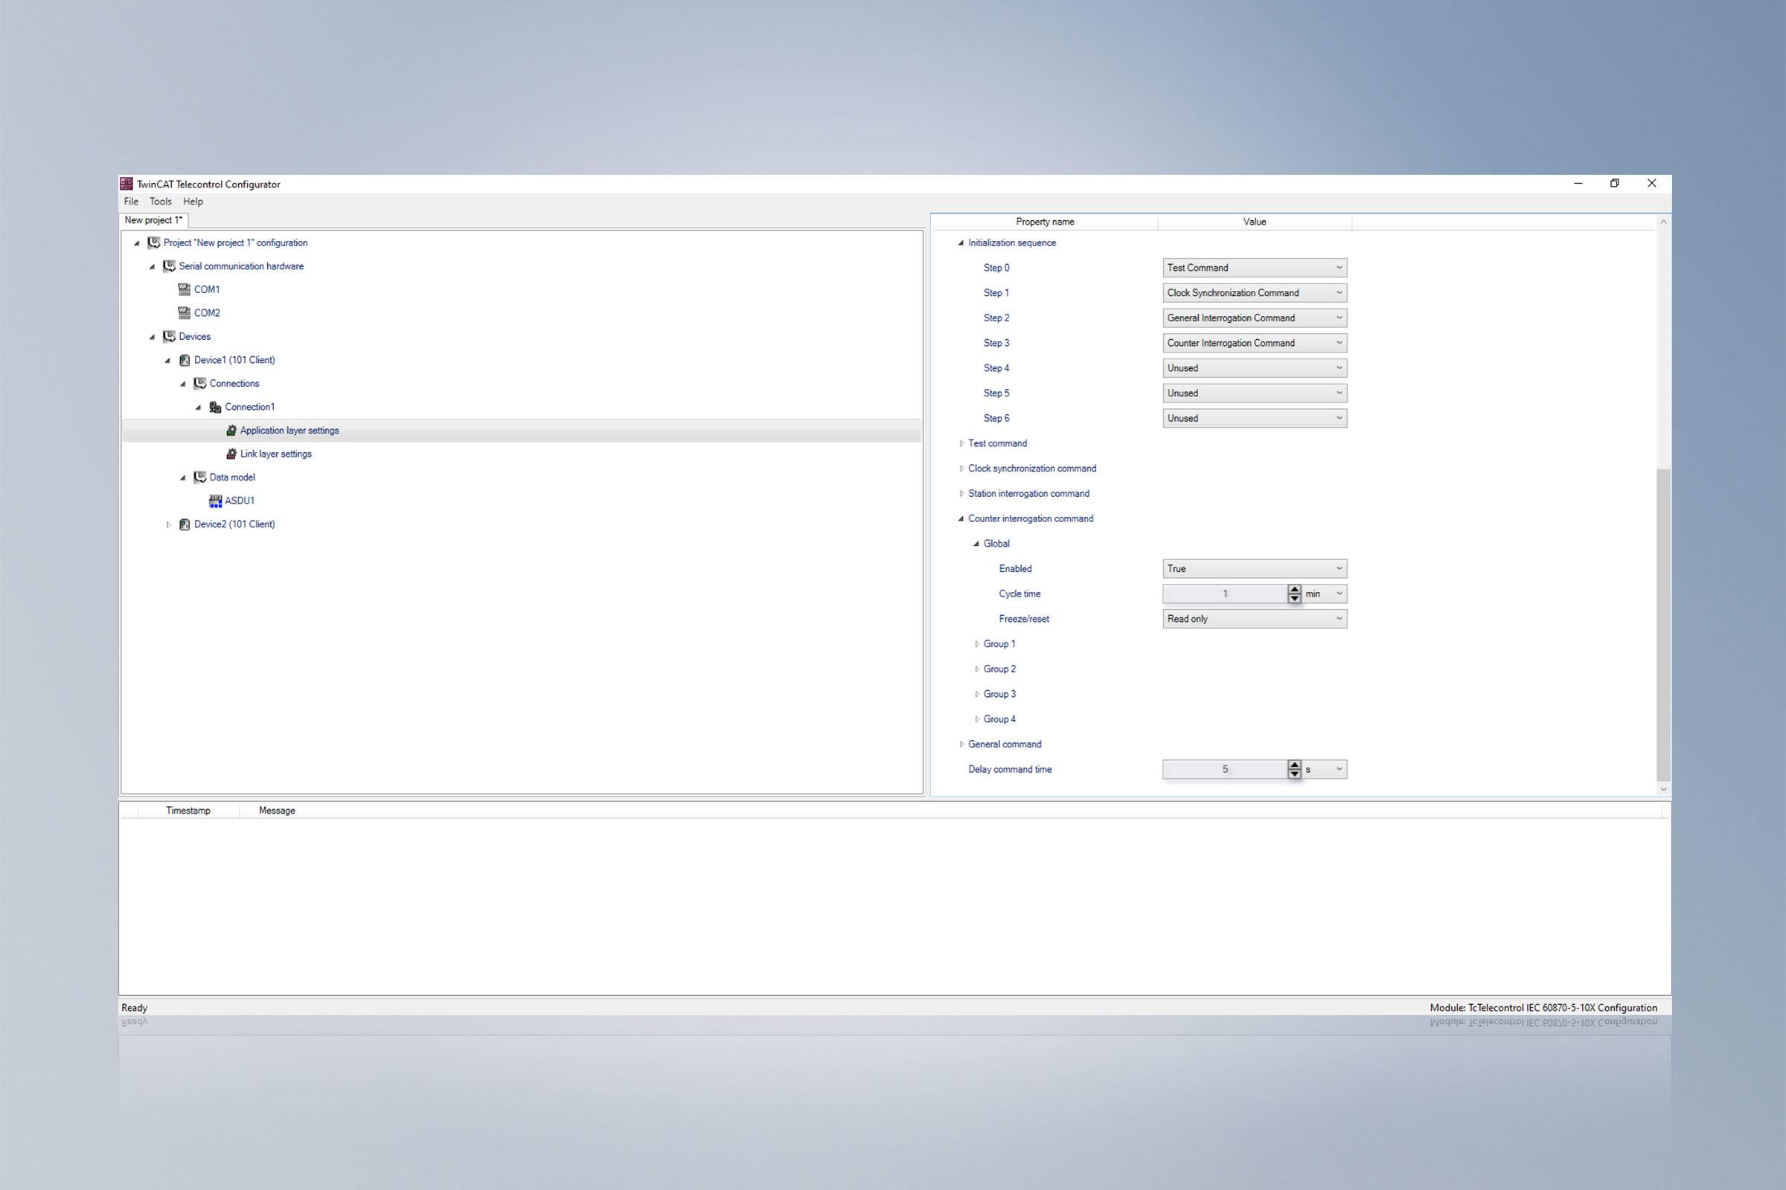Increase the Cycle time with the up arrow
Screen dimensions: 1786x1190
coord(1294,589)
